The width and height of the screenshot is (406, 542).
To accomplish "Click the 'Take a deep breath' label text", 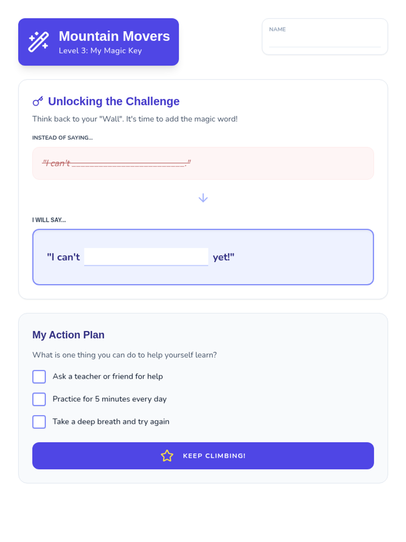I will coord(111,422).
